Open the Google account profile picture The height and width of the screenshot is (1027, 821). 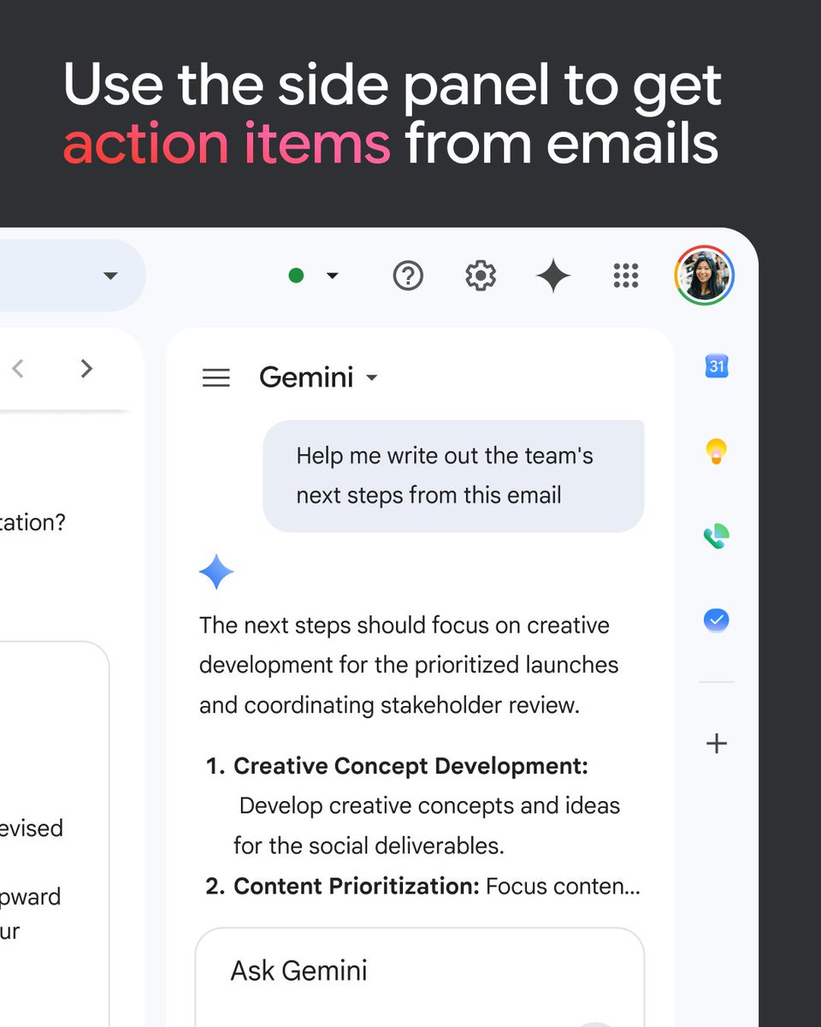tap(705, 276)
